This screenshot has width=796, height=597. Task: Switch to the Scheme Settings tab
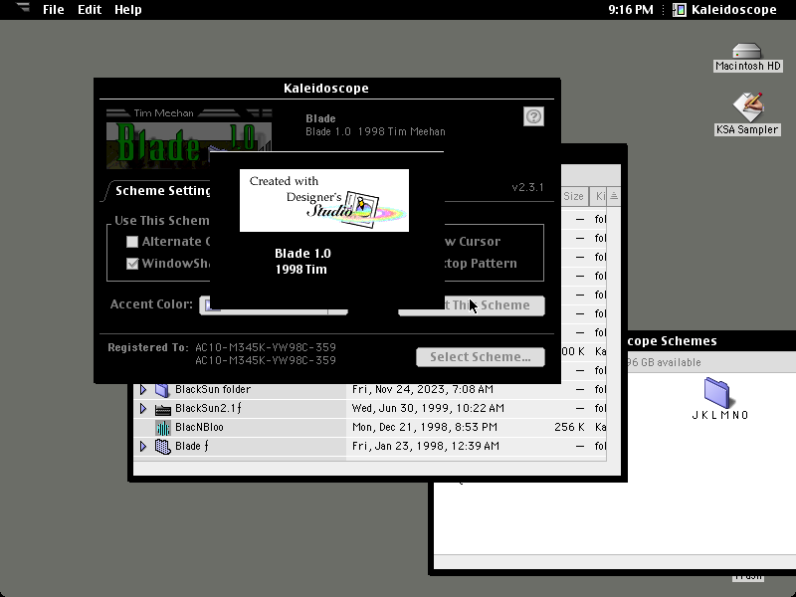pyautogui.click(x=162, y=191)
